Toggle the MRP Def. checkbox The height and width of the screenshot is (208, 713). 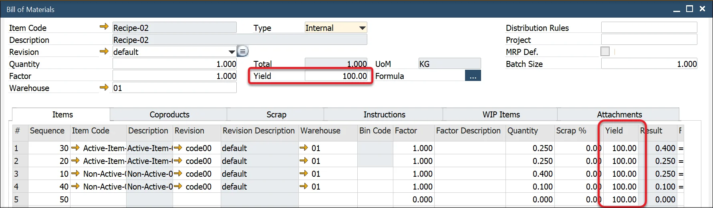coord(605,52)
